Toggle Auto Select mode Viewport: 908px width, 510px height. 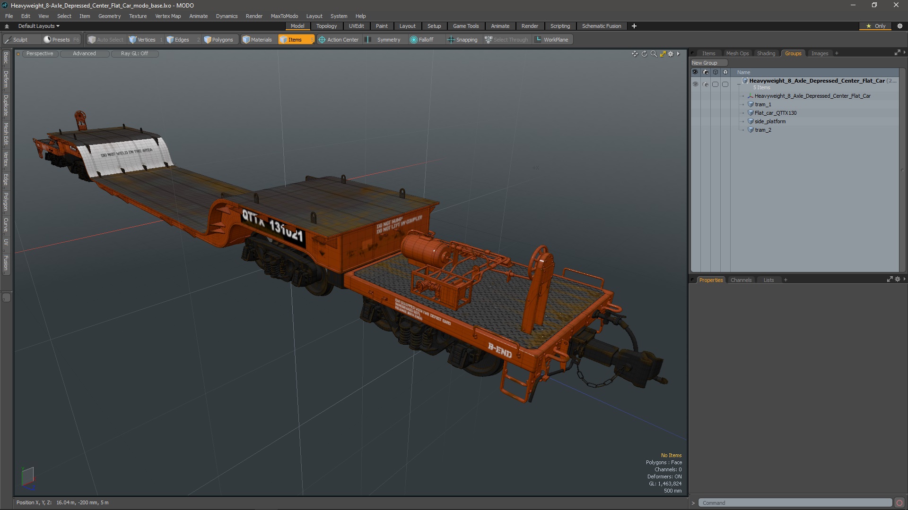(106, 40)
